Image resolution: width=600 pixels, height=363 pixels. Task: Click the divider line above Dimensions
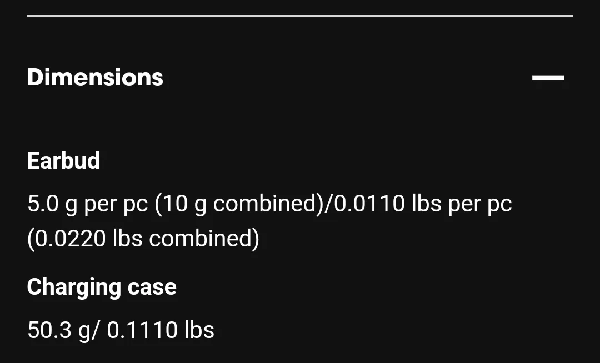coord(300,16)
